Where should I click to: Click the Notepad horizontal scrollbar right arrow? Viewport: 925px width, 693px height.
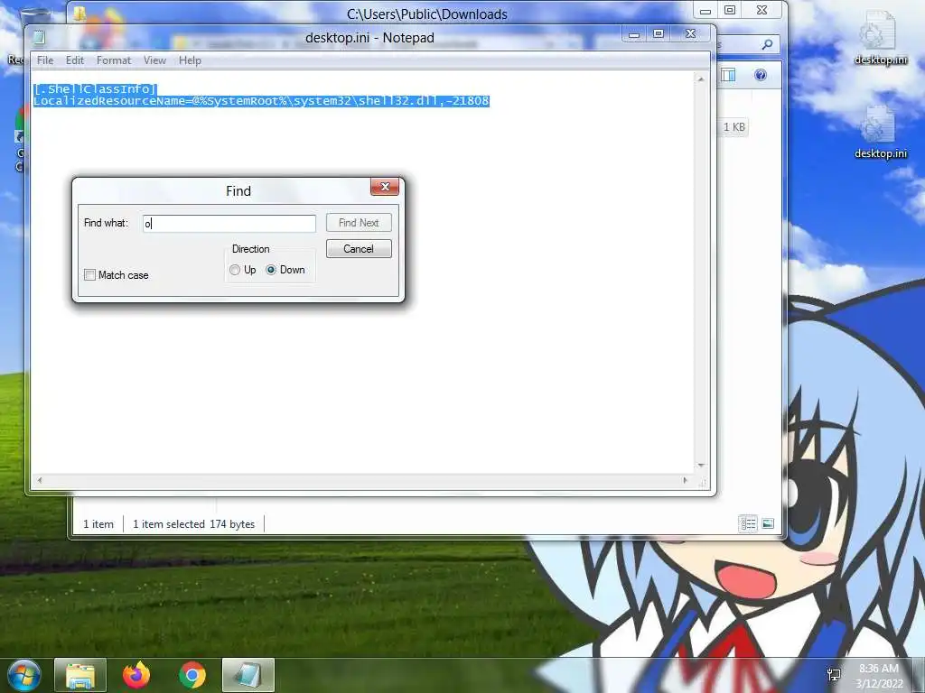(685, 480)
